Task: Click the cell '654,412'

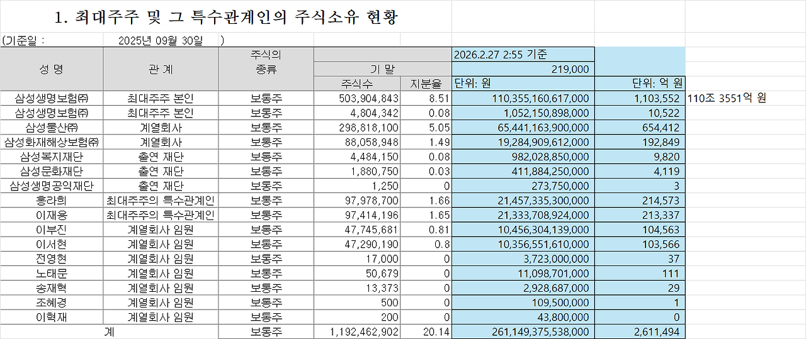Action: [x=640, y=127]
